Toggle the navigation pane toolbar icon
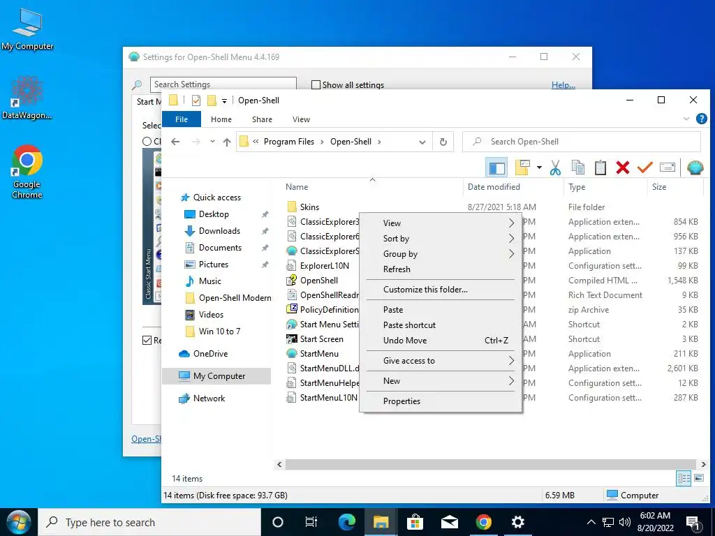Screen dimensions: 715x536 (x=496, y=167)
